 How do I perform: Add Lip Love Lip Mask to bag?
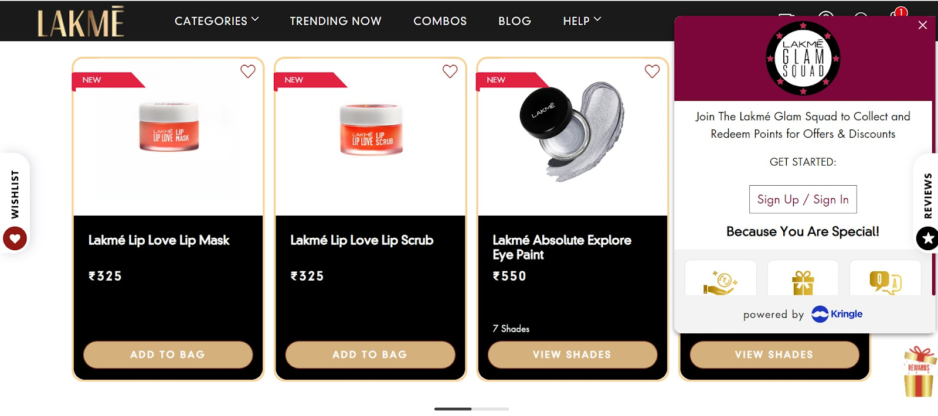tap(168, 354)
